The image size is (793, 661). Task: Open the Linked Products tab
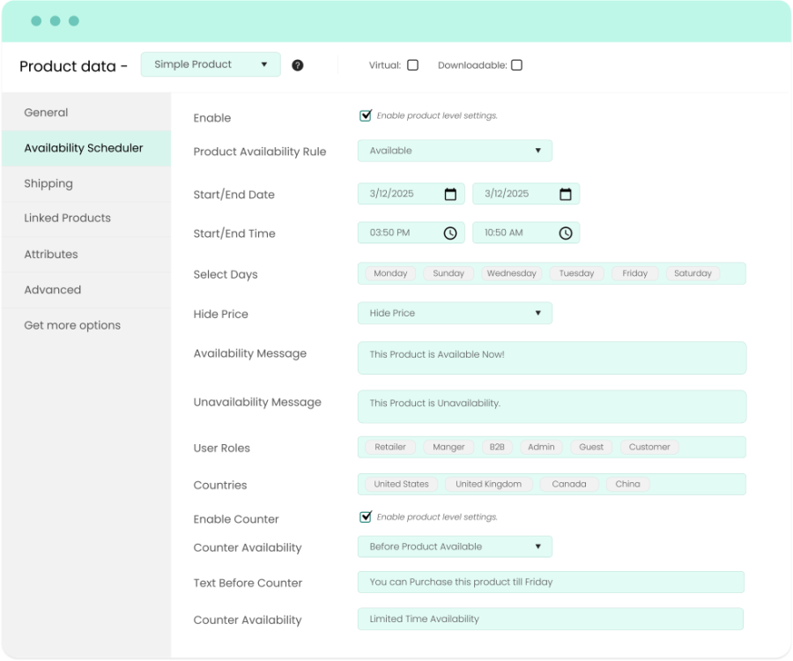[68, 219]
